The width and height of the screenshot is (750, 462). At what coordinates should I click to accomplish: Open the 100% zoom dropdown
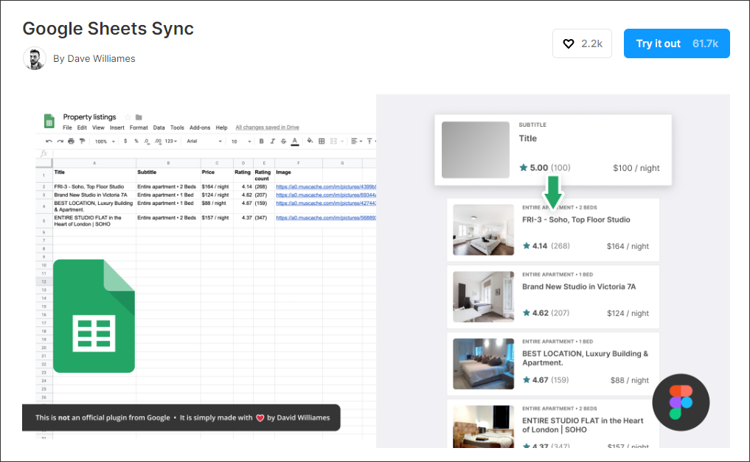pos(105,141)
